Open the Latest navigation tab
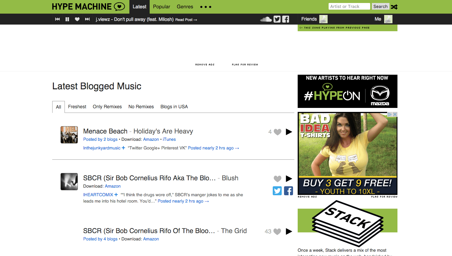 (139, 7)
